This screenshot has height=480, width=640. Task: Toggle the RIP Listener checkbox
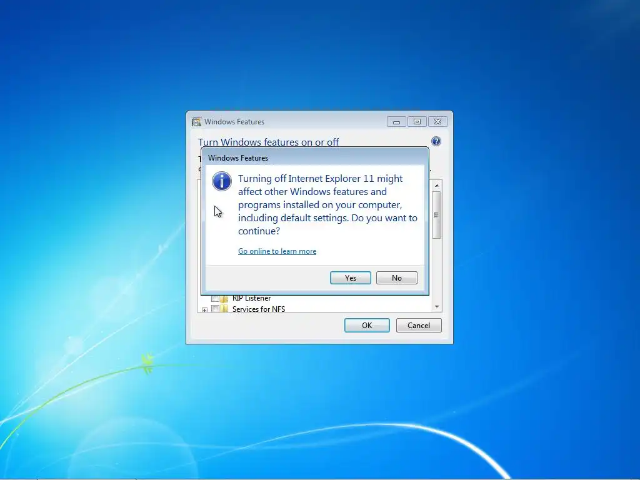point(215,298)
